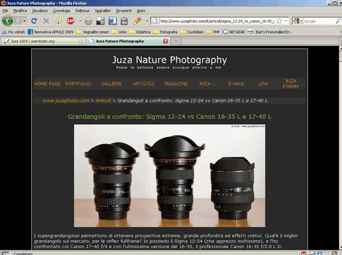The height and width of the screenshot is (255, 342).
Task: Click the blue sidebar panel toolbar icon
Action: 113,21
